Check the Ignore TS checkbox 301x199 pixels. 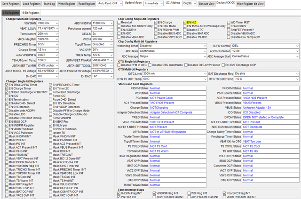[x=50, y=133]
